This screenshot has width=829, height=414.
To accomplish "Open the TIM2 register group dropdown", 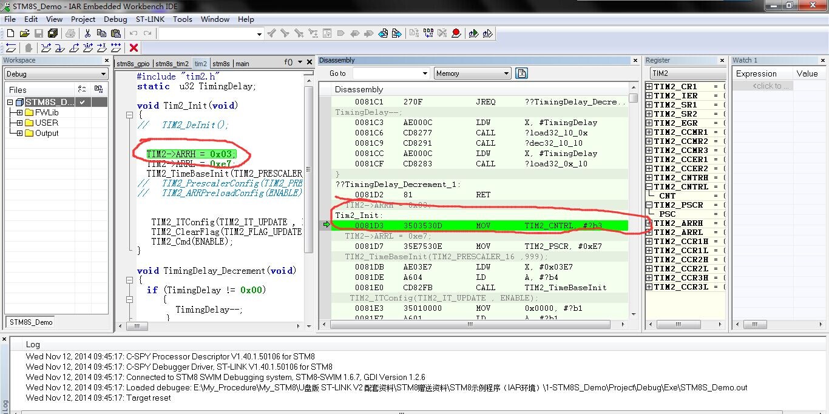I will 688,73.
